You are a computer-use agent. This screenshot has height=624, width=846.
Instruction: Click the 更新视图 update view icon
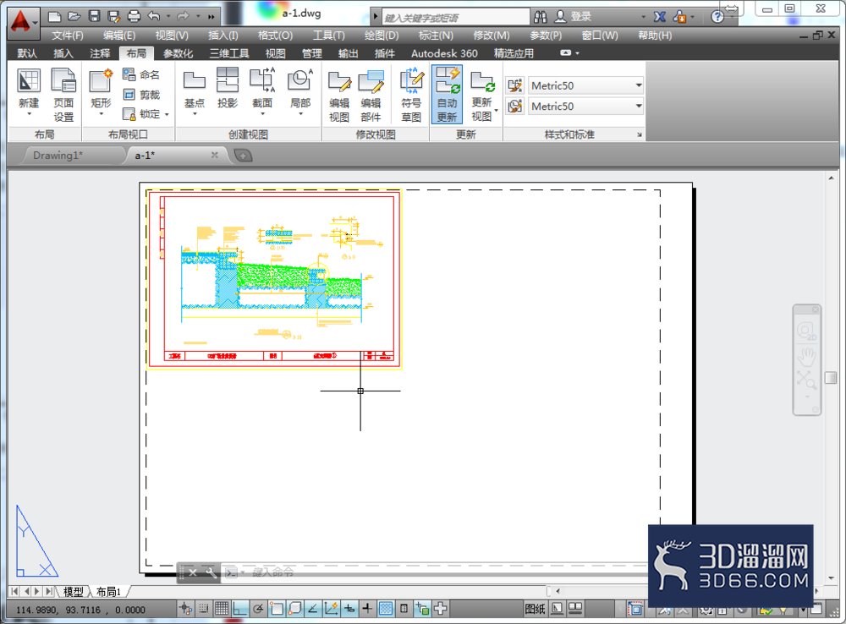pos(482,95)
